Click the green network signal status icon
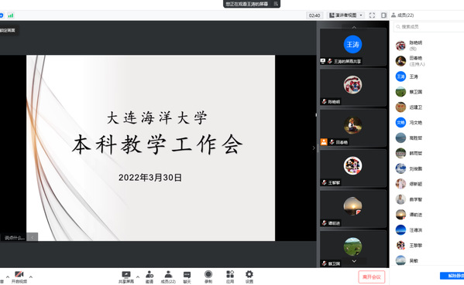The width and height of the screenshot is (464, 285). tap(11, 15)
